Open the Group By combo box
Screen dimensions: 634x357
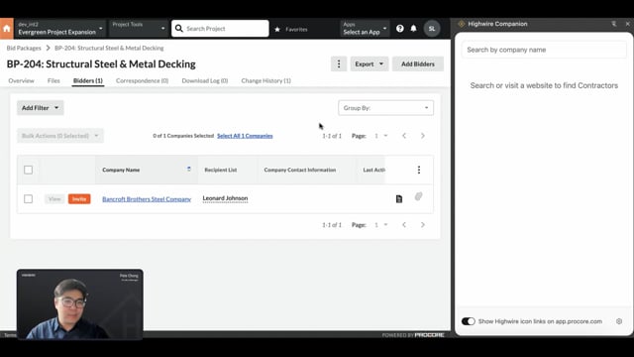click(x=385, y=108)
